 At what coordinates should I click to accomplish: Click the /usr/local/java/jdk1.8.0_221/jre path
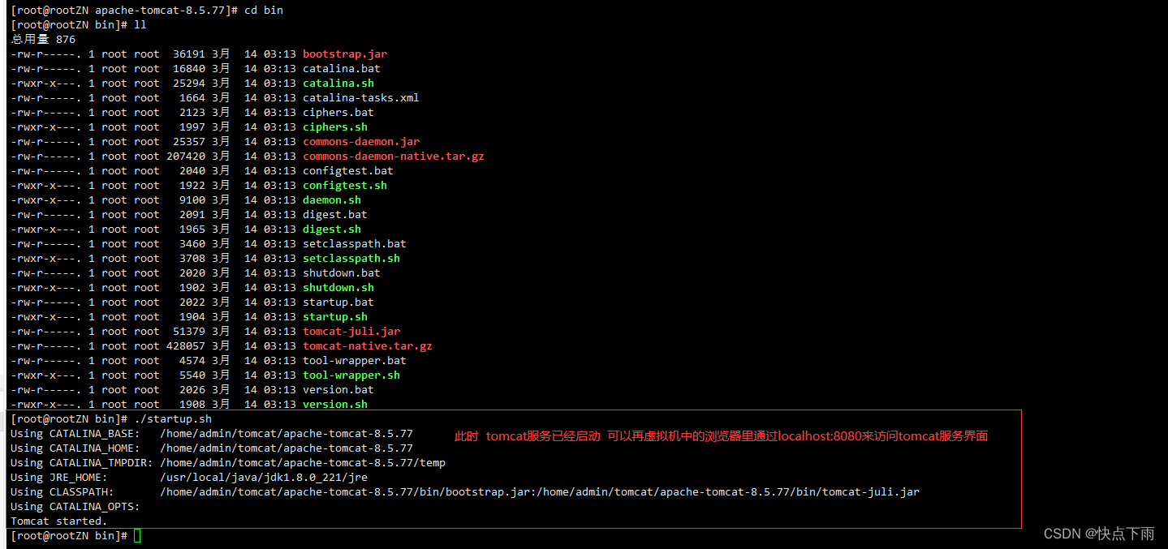(264, 477)
